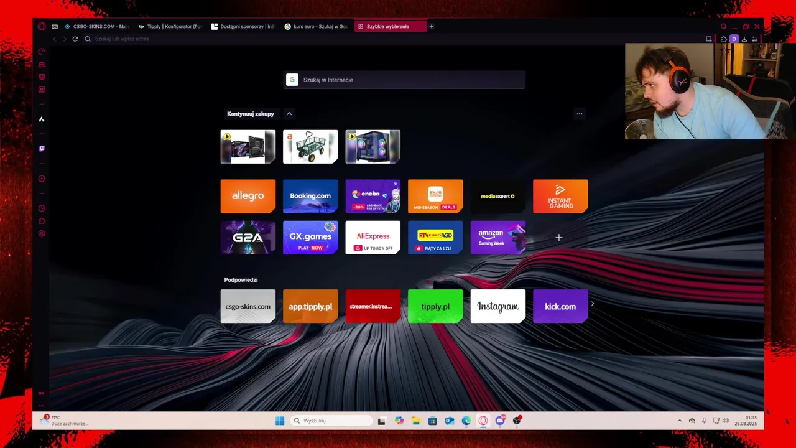
Task: Open the Twitch panel in sidebar
Action: (x=42, y=149)
